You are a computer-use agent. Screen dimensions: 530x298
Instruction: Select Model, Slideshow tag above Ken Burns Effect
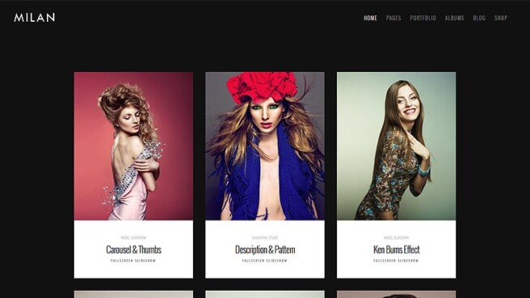click(396, 238)
